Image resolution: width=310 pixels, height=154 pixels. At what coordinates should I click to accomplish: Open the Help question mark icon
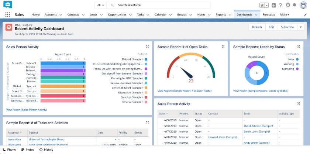280,5
